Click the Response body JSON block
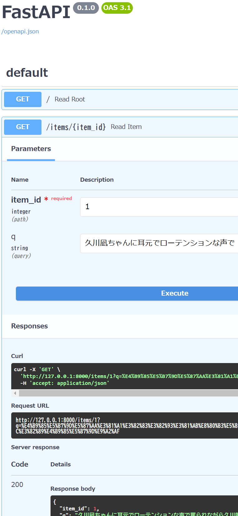 pyautogui.click(x=143, y=506)
